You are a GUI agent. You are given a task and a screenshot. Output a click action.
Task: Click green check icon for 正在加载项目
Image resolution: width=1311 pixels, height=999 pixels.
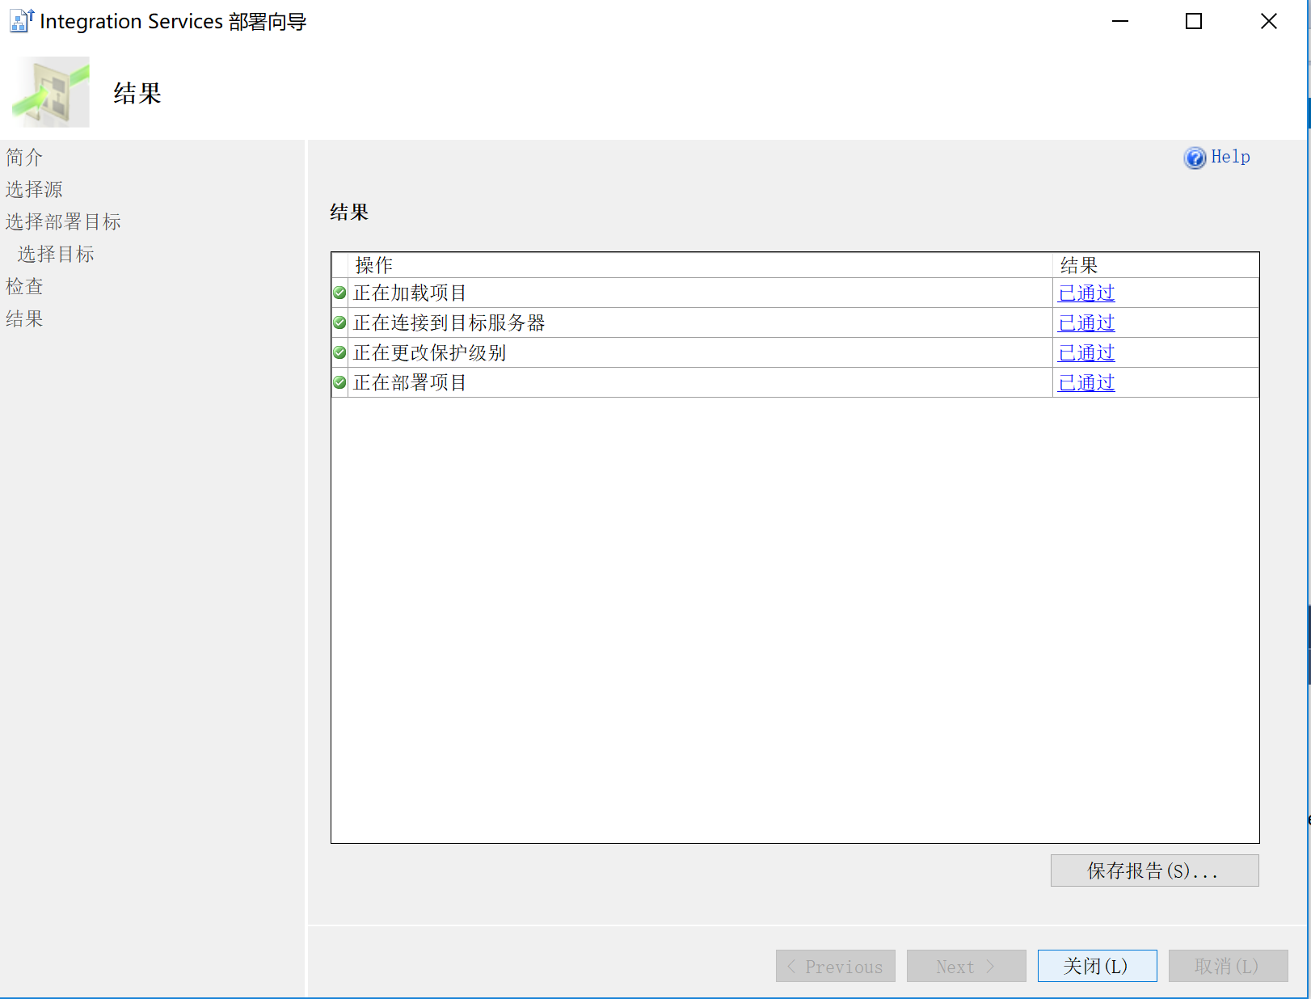coord(340,293)
